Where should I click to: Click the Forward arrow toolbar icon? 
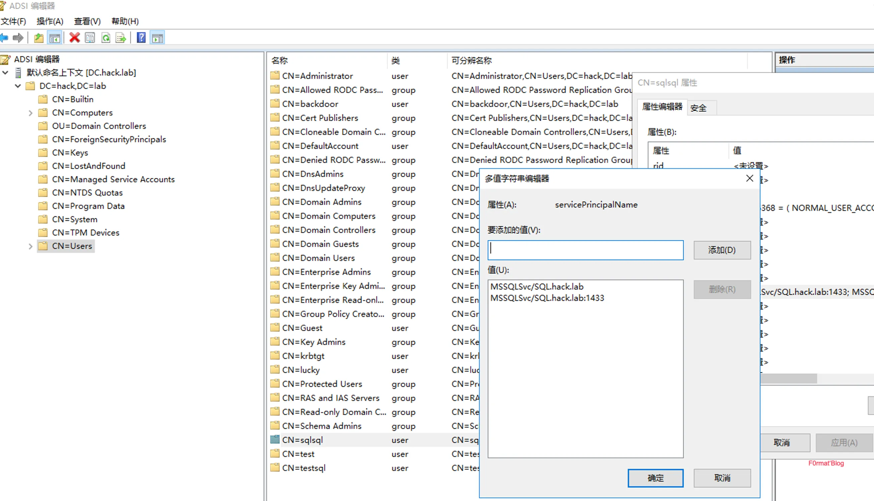coord(18,38)
